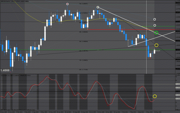This screenshot has height=113, width=180.
Task: Select the yellow circle on the price chart
Action: click(x=156, y=45)
